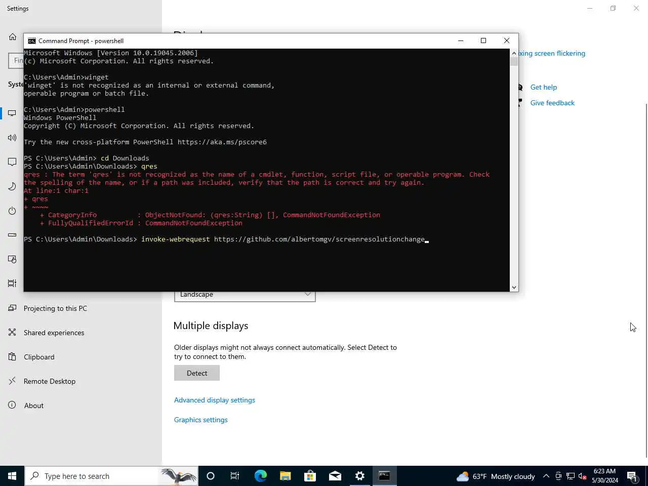This screenshot has height=486, width=648.
Task: Open Mail app from taskbar
Action: [x=335, y=476]
